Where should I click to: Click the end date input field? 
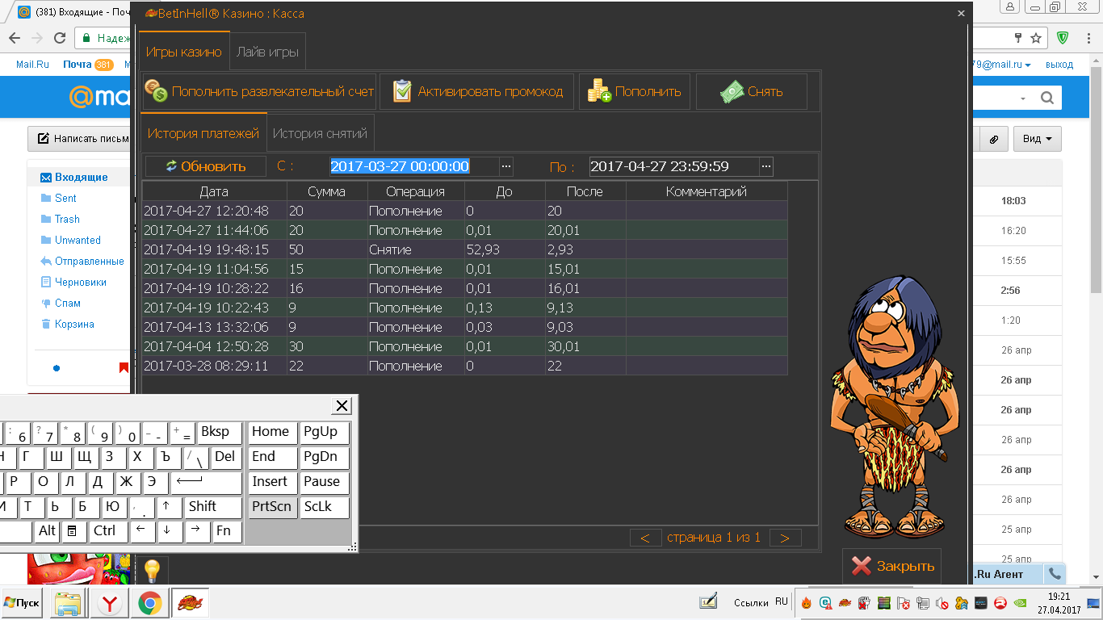(x=673, y=166)
